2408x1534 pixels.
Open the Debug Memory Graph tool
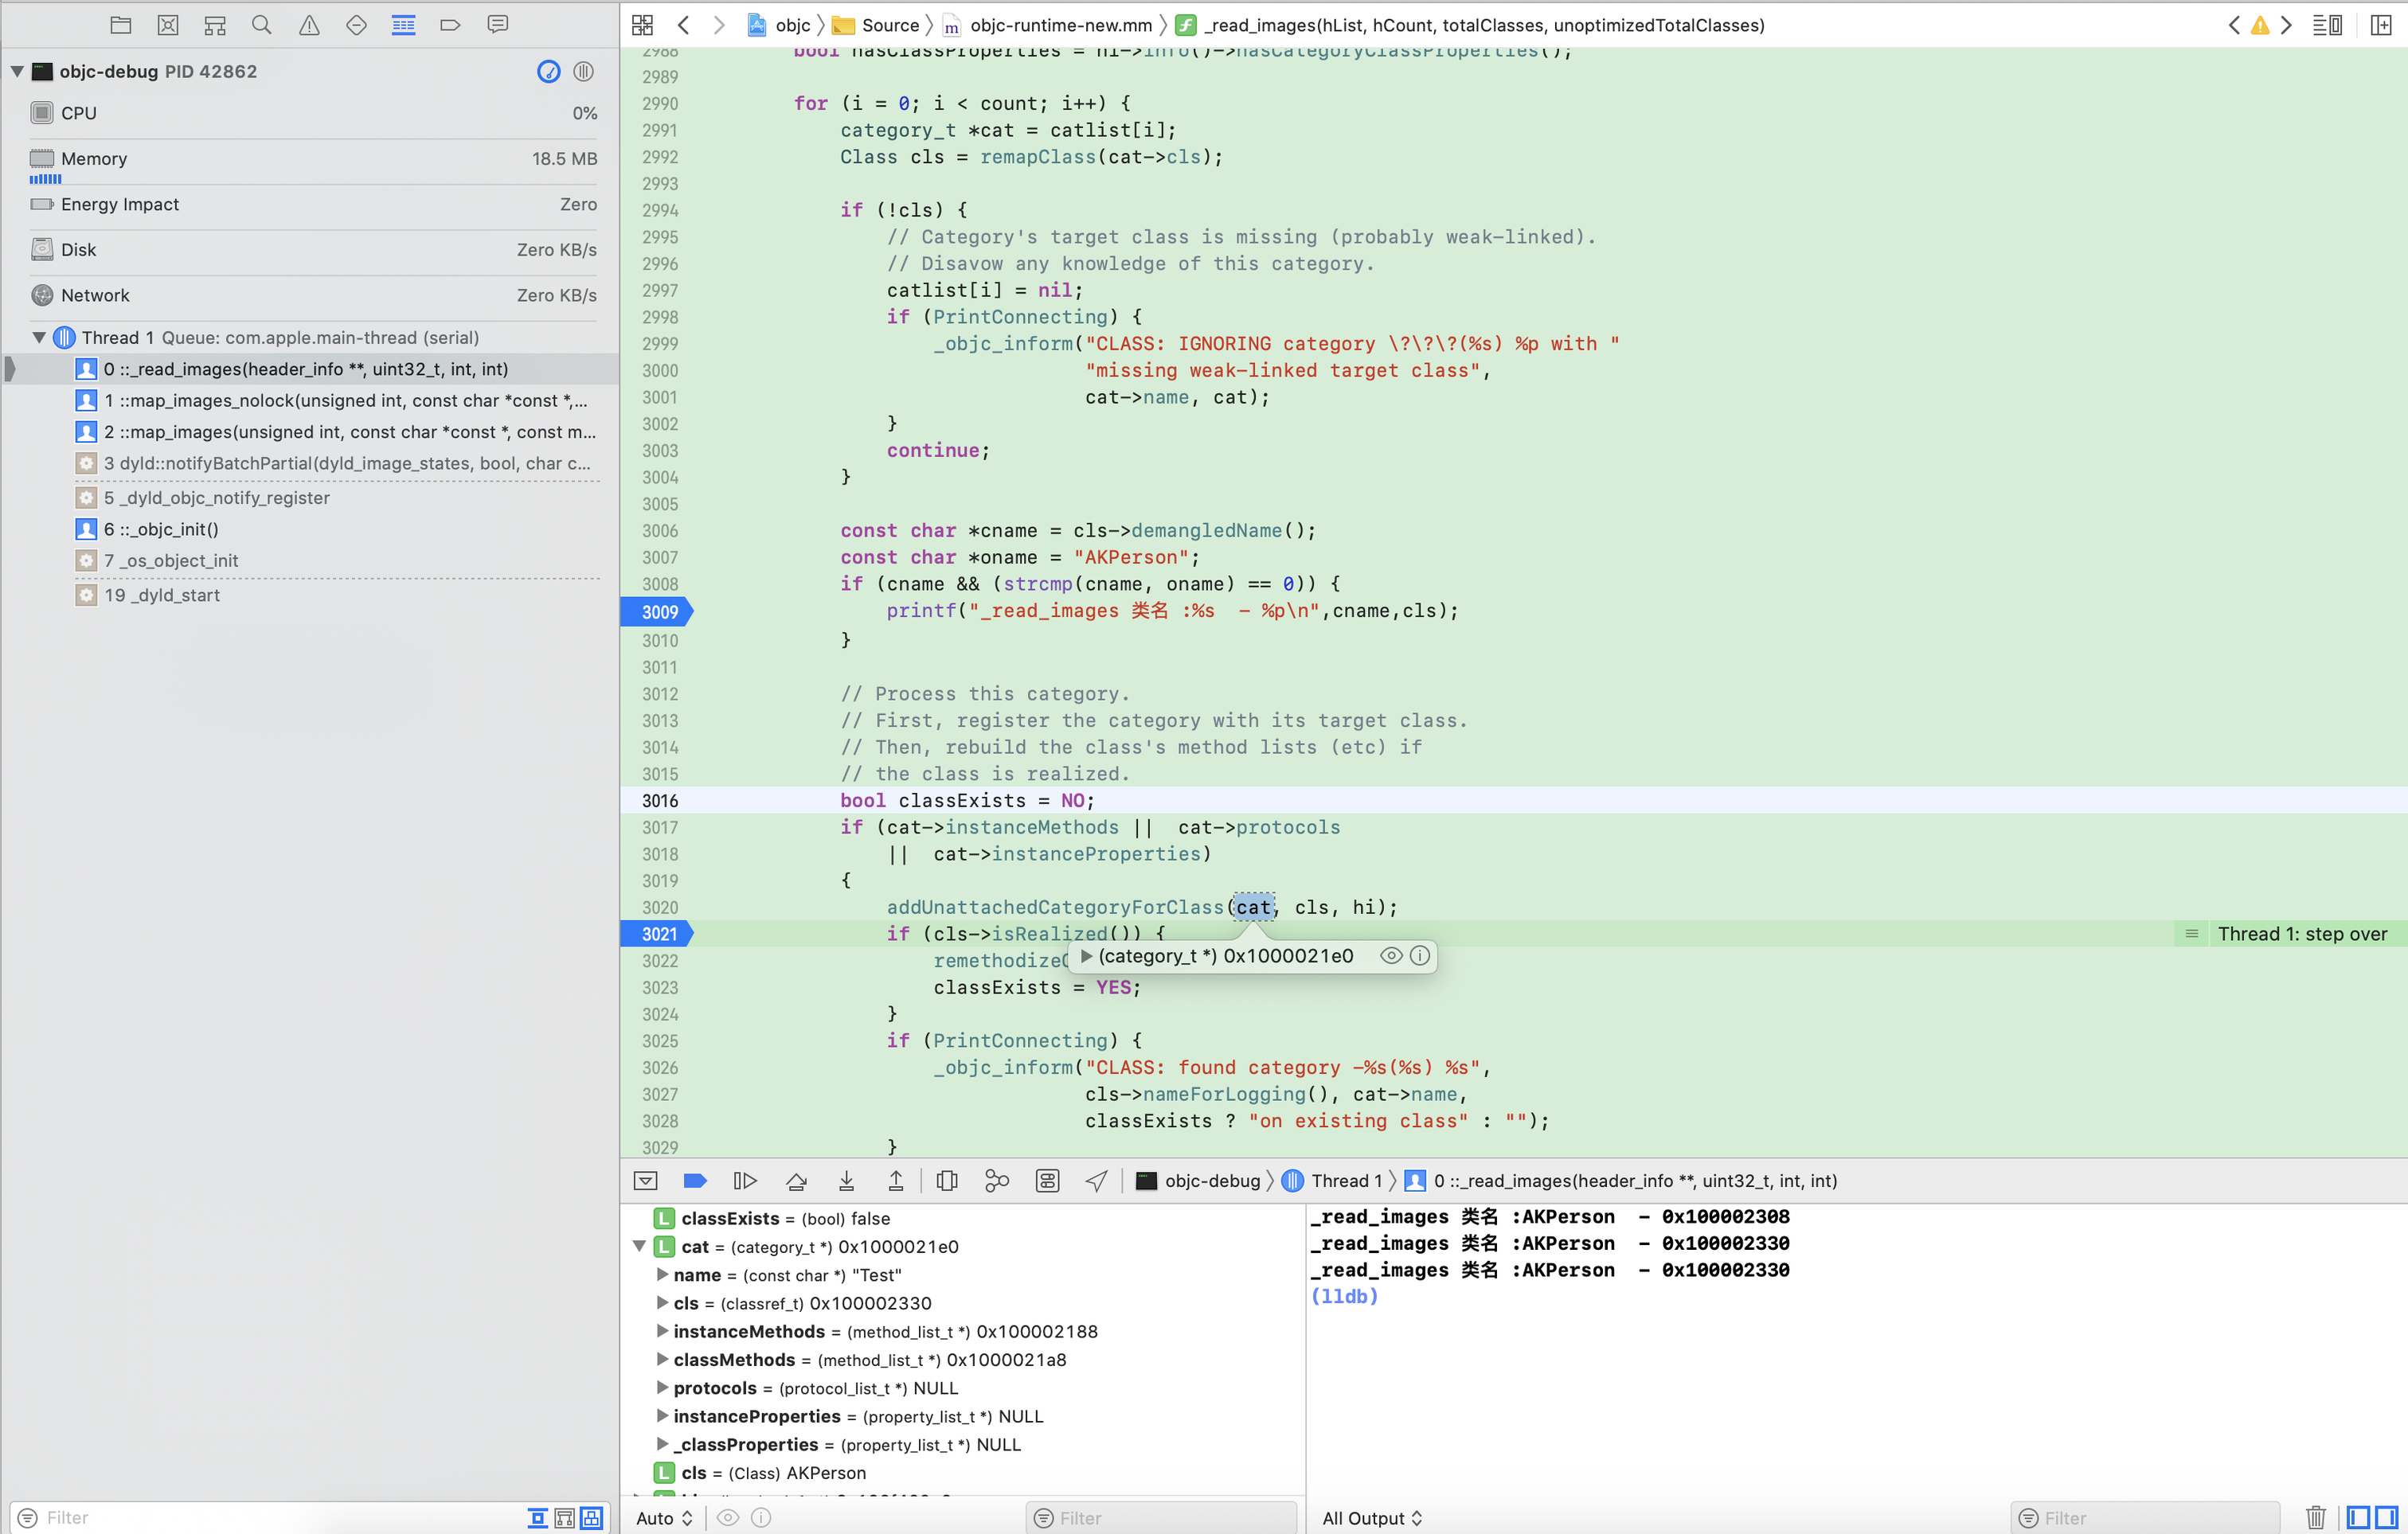click(x=997, y=1181)
